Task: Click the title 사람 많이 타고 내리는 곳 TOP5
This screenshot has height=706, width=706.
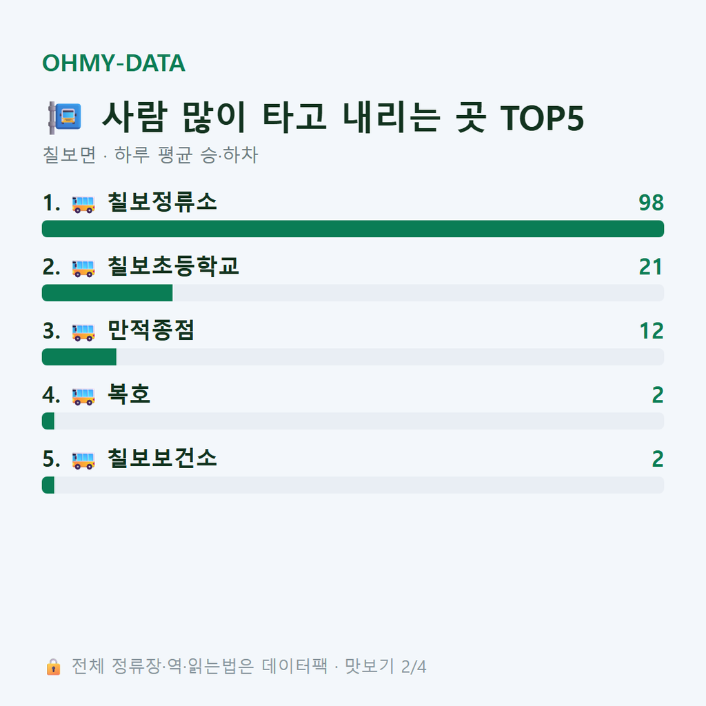Action: click(343, 117)
